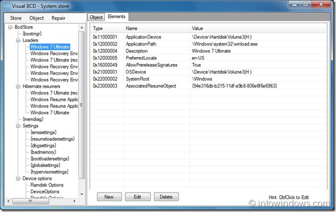The width and height of the screenshot is (336, 212).
Task: Select DeviceOptions tree item
Action: (x=45, y=192)
